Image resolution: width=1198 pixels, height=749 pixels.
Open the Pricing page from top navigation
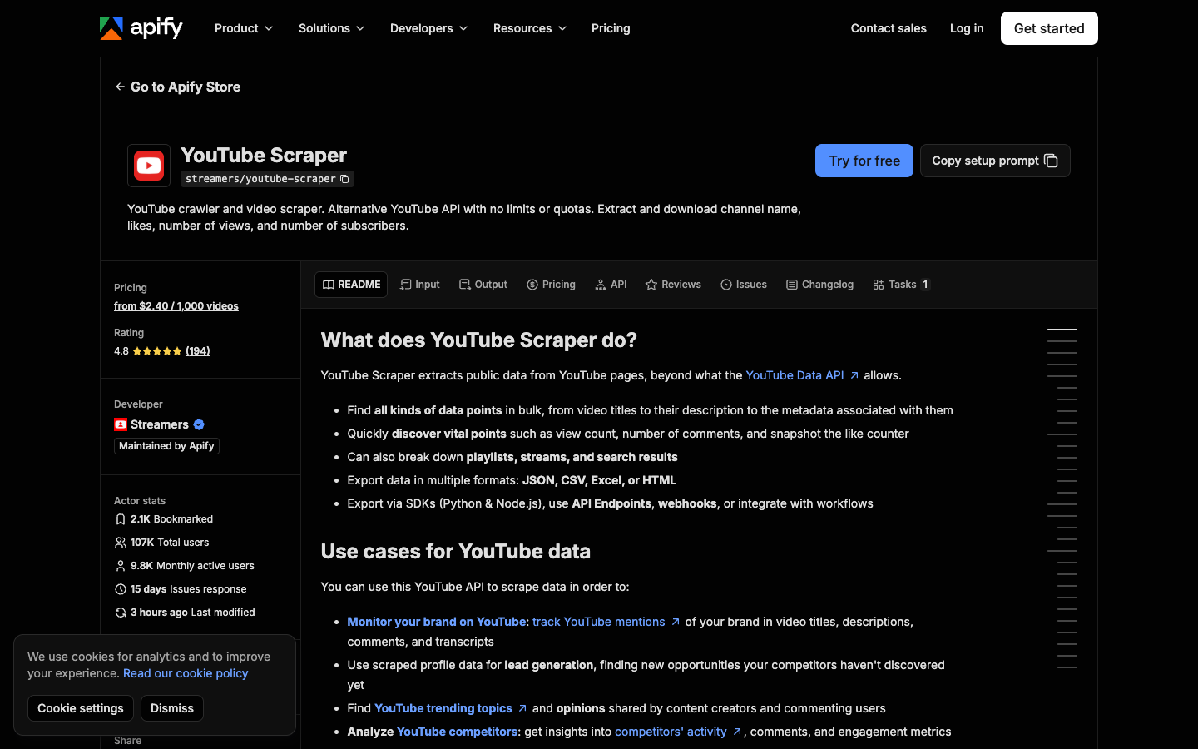tap(611, 28)
